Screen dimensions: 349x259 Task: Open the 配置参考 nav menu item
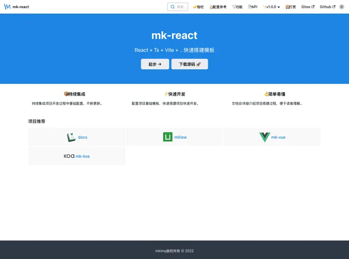tap(218, 7)
